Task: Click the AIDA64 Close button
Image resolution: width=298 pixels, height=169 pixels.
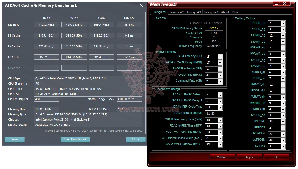Action: click(x=135, y=139)
